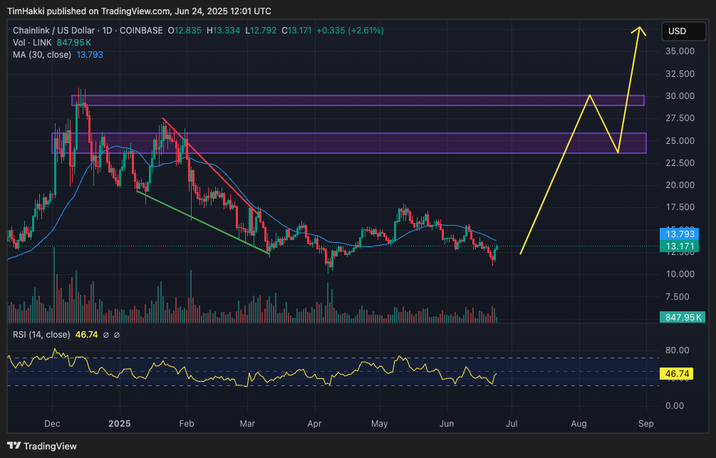Select the MA (30, close) indicator legend
Viewport: 716px width, 458px height.
pyautogui.click(x=42, y=54)
